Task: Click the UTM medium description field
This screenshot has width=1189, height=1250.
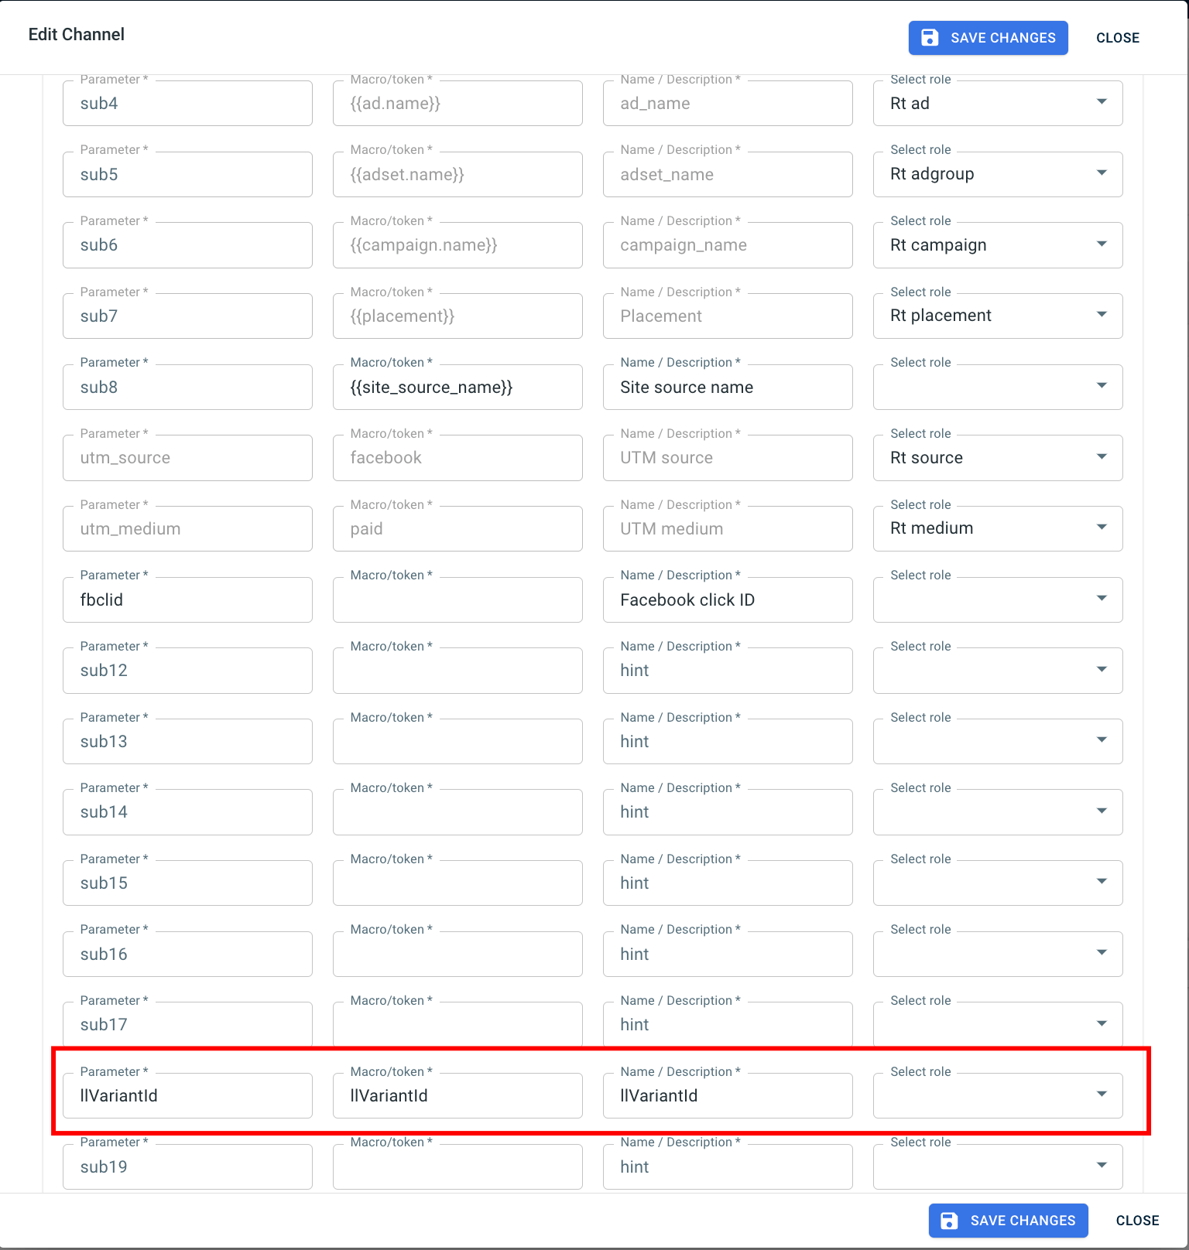Action: [x=728, y=528]
